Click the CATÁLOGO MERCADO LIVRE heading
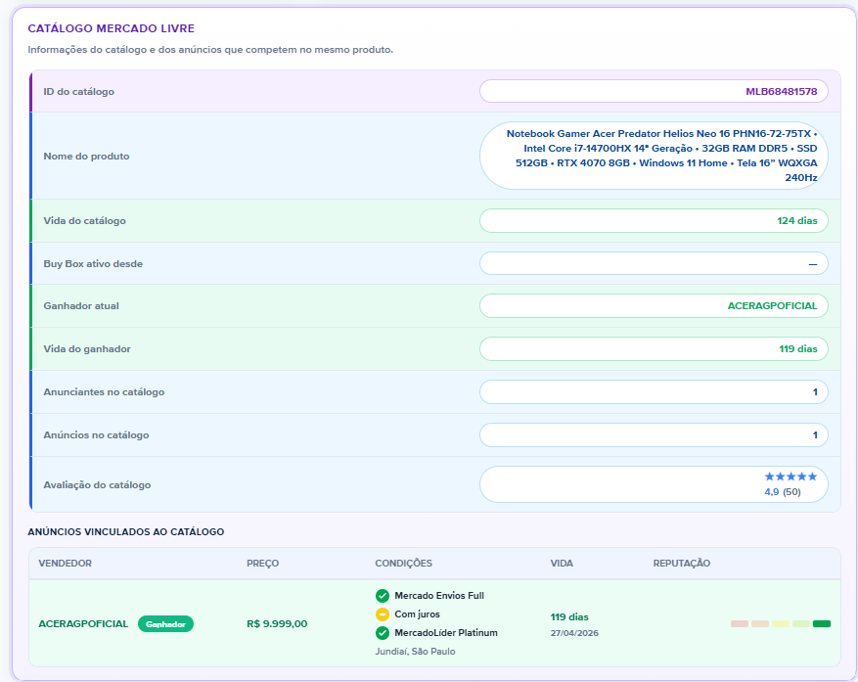Viewport: 858px width, 682px height. point(112,28)
